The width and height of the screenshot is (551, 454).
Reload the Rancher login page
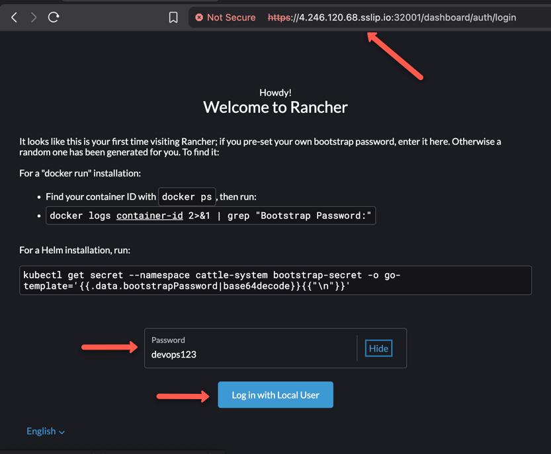tap(53, 17)
